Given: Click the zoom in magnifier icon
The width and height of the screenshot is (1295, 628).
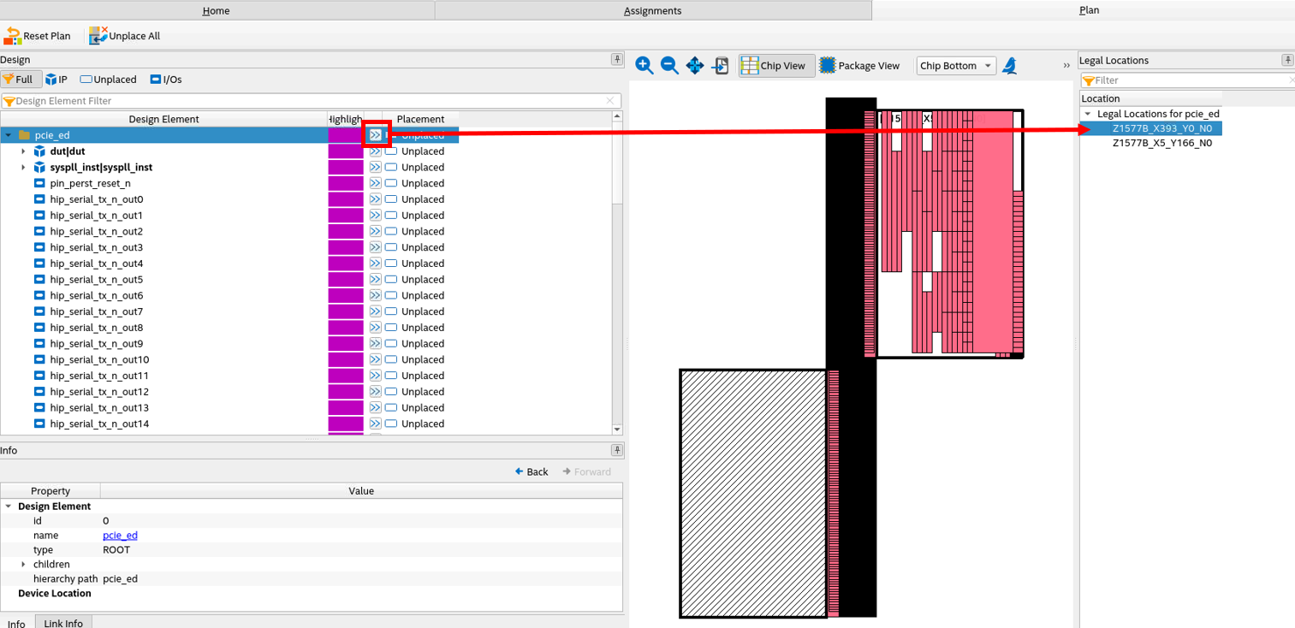Looking at the screenshot, I should click(645, 66).
